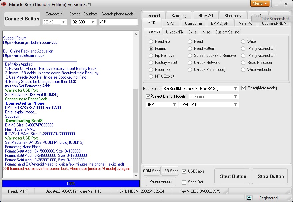Click the log scrollbar up arrow
This screenshot has width=293, height=202.
pyautogui.click(x=136, y=34)
